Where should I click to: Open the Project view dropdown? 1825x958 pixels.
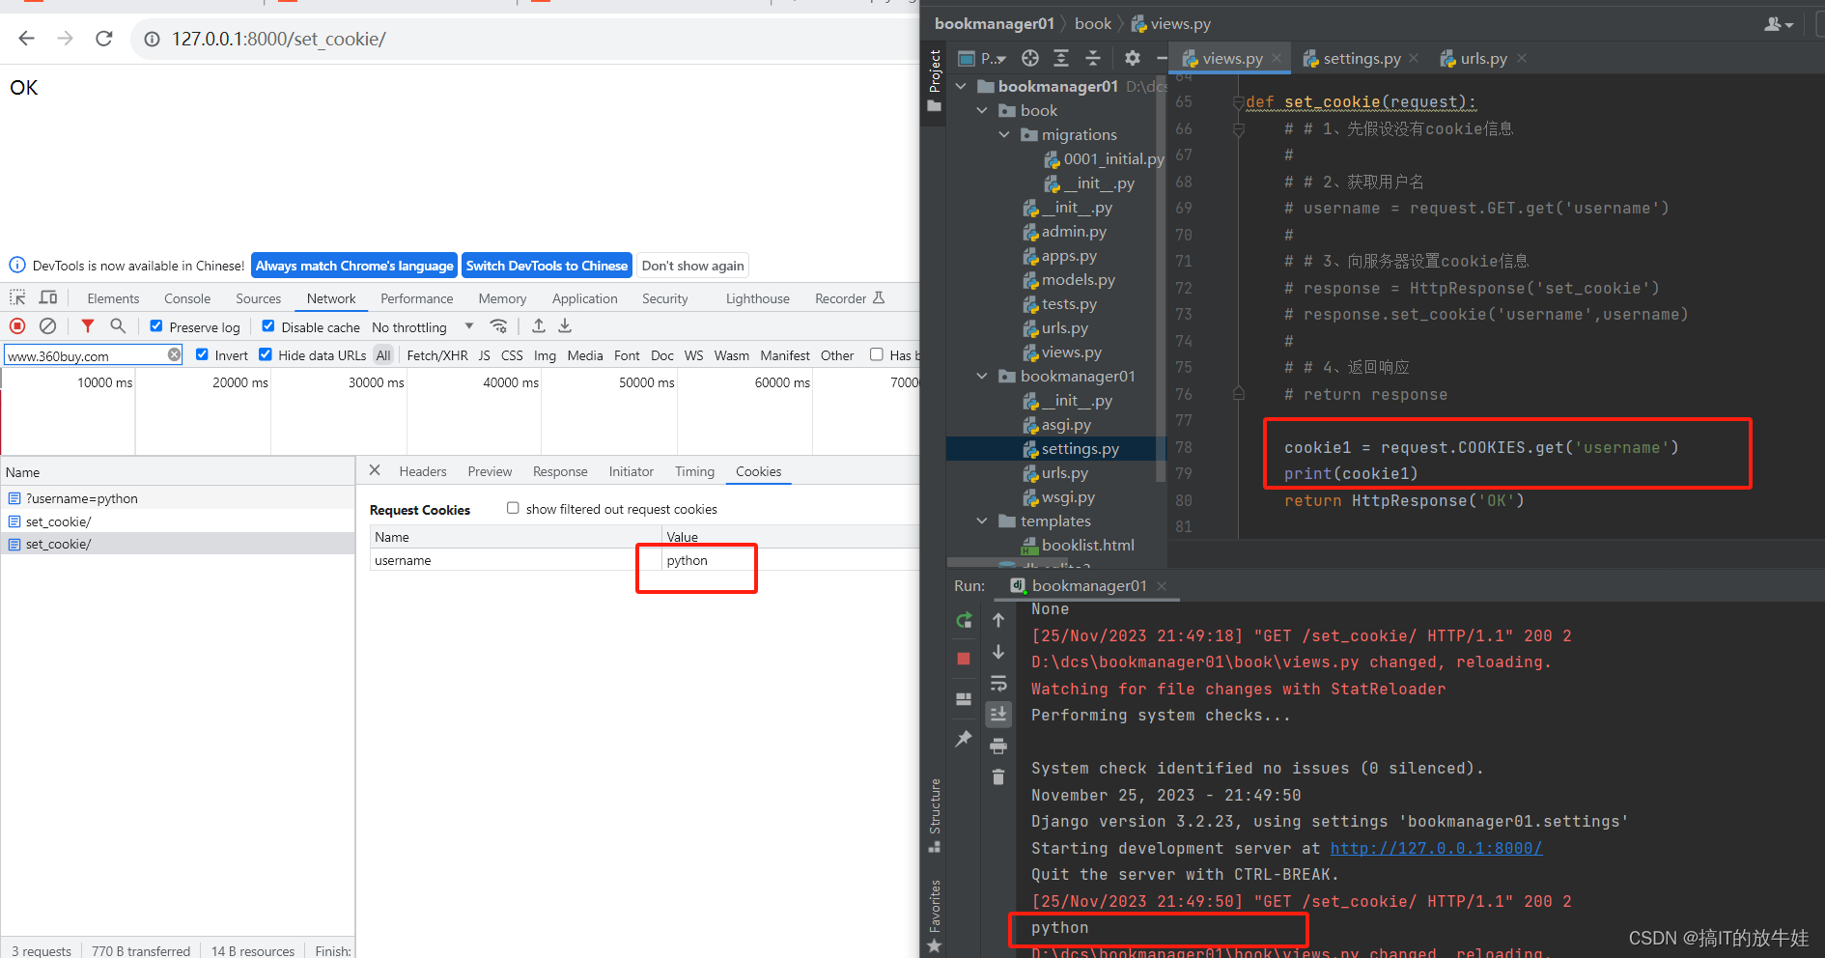(x=982, y=59)
